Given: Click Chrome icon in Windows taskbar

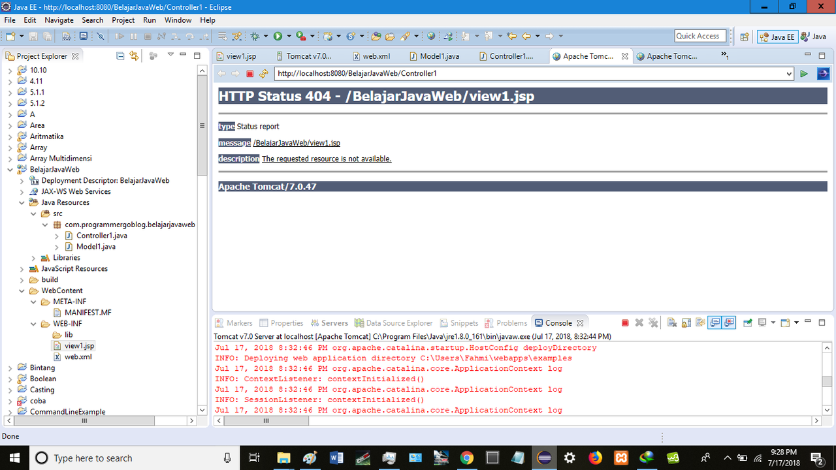Looking at the screenshot, I should pyautogui.click(x=466, y=458).
